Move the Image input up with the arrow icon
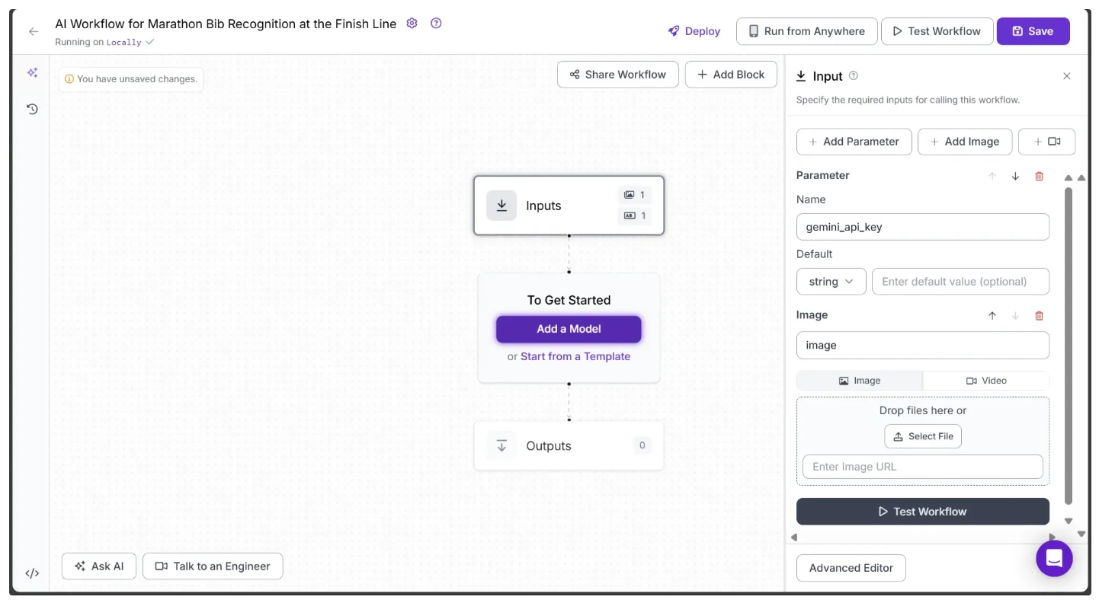 (992, 315)
